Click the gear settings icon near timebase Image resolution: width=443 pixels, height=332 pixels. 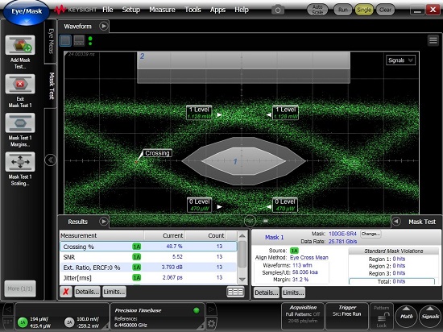click(211, 323)
